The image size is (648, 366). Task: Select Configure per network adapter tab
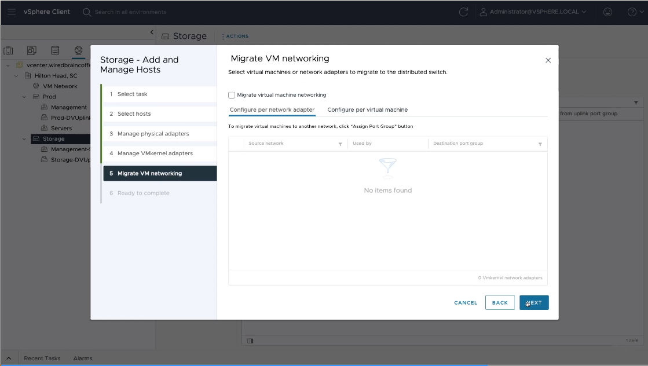[x=272, y=109]
